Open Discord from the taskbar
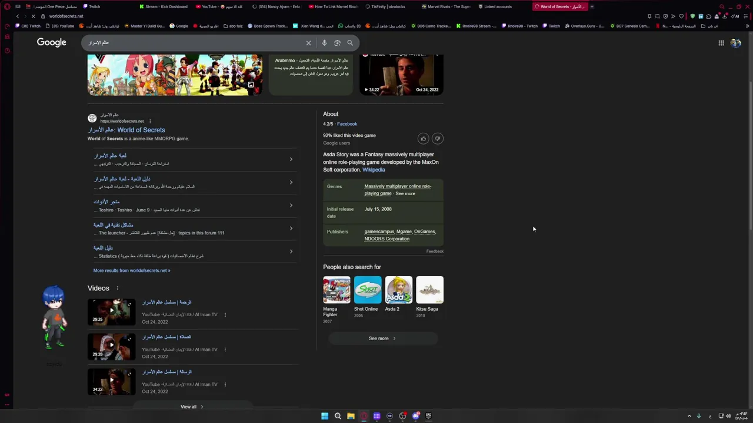The width and height of the screenshot is (753, 423). click(x=415, y=416)
